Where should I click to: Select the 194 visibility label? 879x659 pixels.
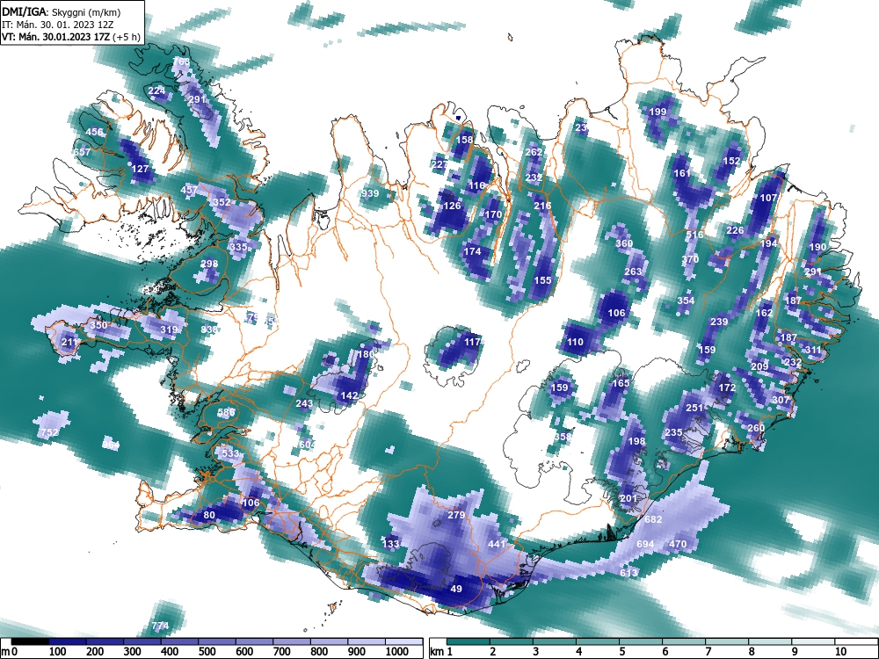768,243
